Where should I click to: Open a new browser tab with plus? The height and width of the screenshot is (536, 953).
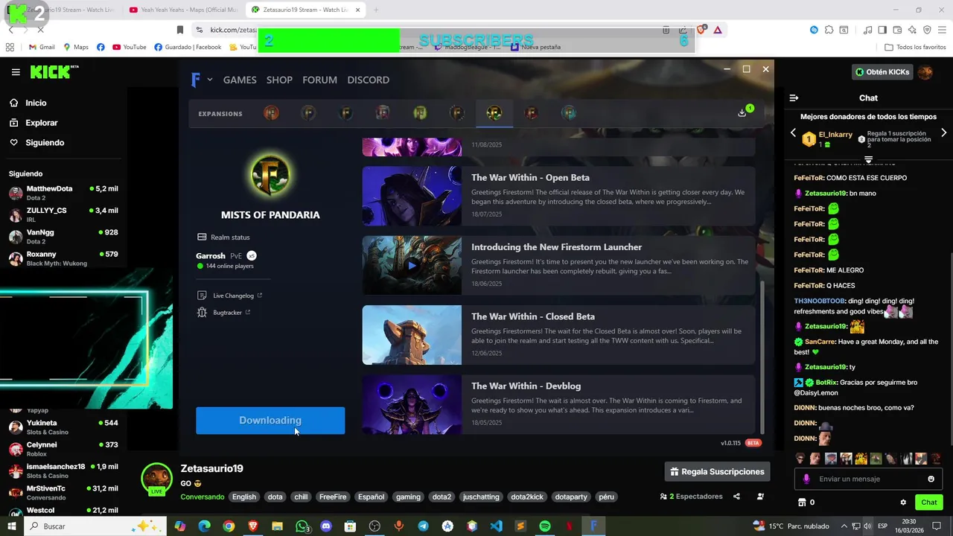click(376, 10)
